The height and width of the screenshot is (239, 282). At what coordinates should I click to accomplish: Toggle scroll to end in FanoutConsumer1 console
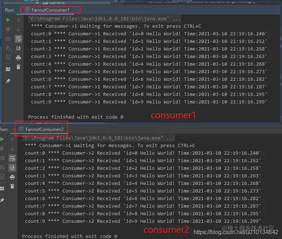pos(18,48)
